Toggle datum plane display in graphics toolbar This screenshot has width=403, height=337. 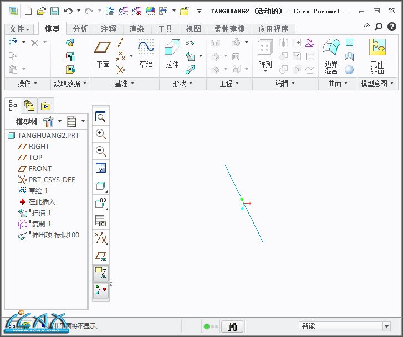point(101,256)
